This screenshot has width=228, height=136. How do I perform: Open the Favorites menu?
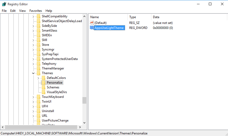pos(36,11)
